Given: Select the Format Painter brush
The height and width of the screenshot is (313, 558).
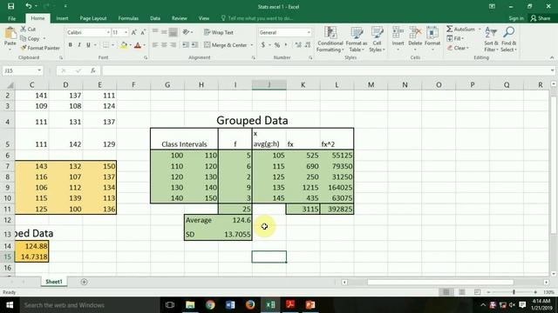Looking at the screenshot, I should (x=24, y=48).
